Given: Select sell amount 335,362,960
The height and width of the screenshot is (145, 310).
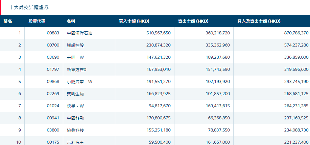Looking at the screenshot, I should coord(218,45).
